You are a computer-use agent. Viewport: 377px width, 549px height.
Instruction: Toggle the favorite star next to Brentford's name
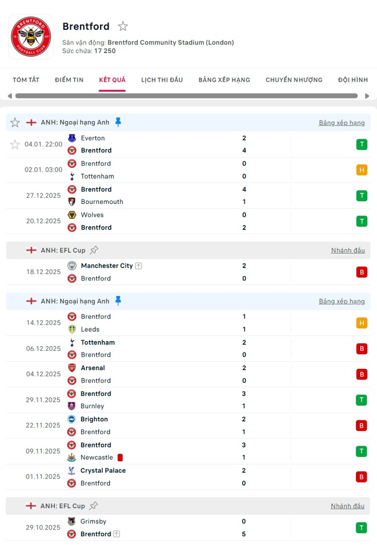click(x=122, y=26)
